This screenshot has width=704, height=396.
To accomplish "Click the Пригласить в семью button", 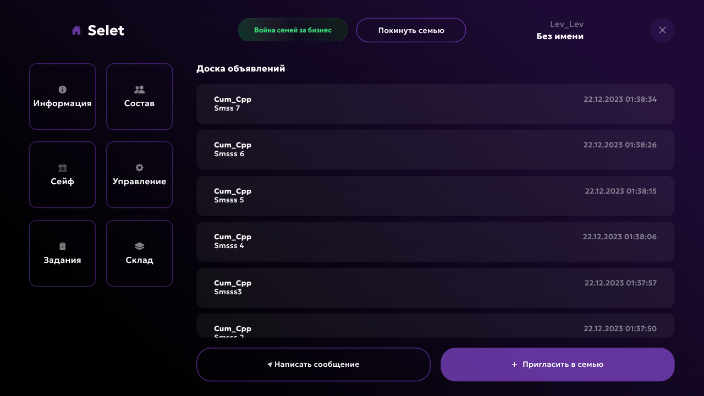I will click(557, 364).
